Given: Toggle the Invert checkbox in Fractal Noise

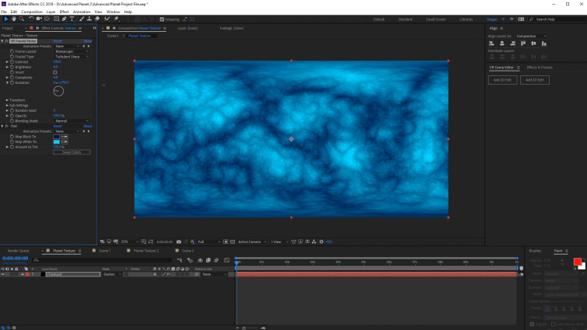Looking at the screenshot, I should 54,72.
